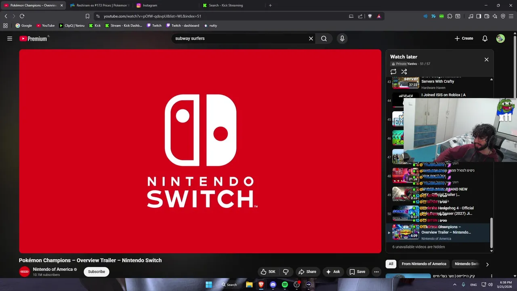Open YouTube notifications bell
This screenshot has width=517, height=291.
tap(485, 38)
